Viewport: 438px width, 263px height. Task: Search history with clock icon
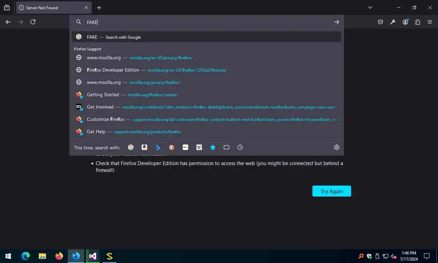pos(240,147)
